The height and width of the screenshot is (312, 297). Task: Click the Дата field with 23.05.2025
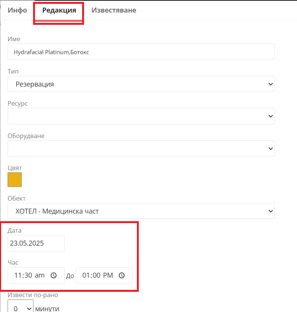[36, 243]
